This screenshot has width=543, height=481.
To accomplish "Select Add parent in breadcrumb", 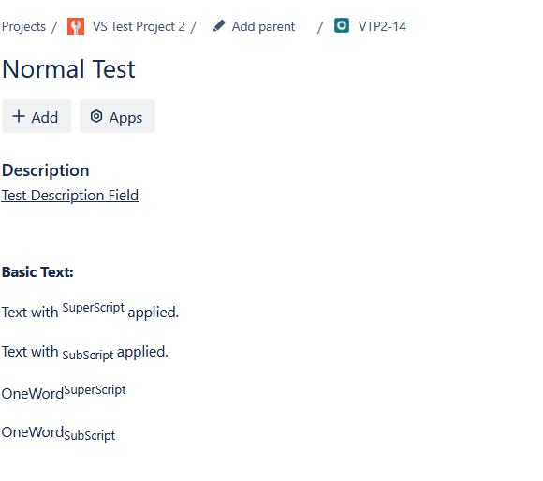I will point(263,26).
